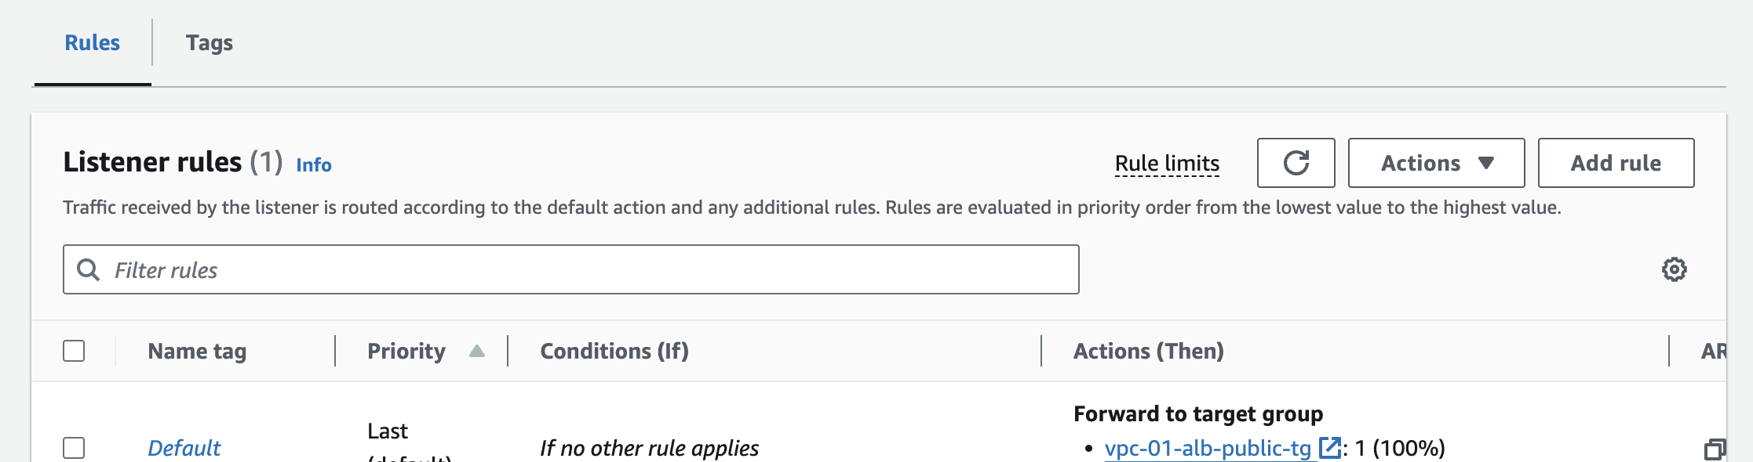The image size is (1753, 462).
Task: Click the magnifier icon in Filter rules
Action: pos(89,270)
